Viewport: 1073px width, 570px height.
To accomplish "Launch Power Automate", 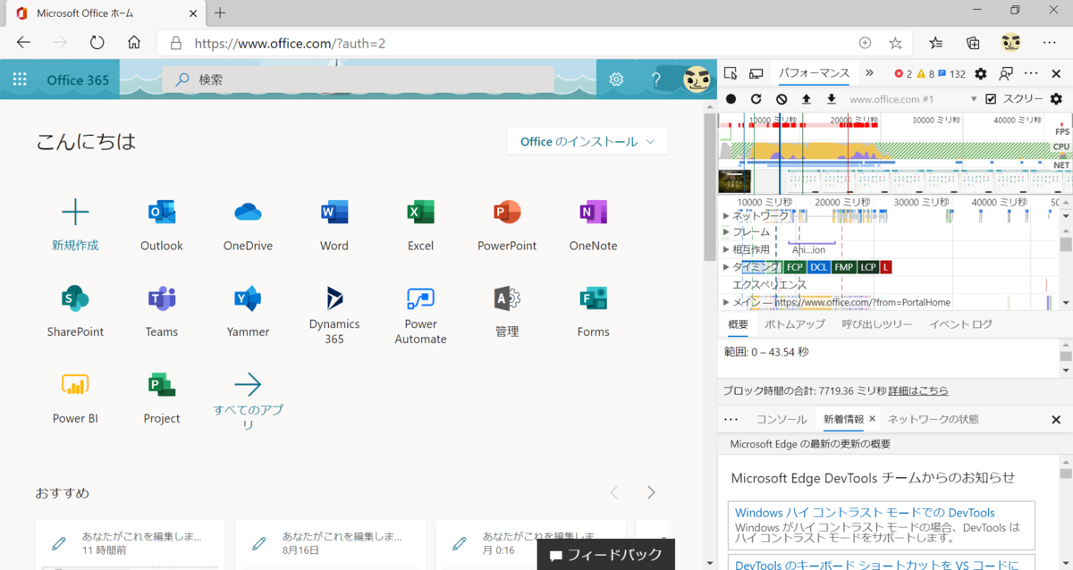I will [420, 314].
